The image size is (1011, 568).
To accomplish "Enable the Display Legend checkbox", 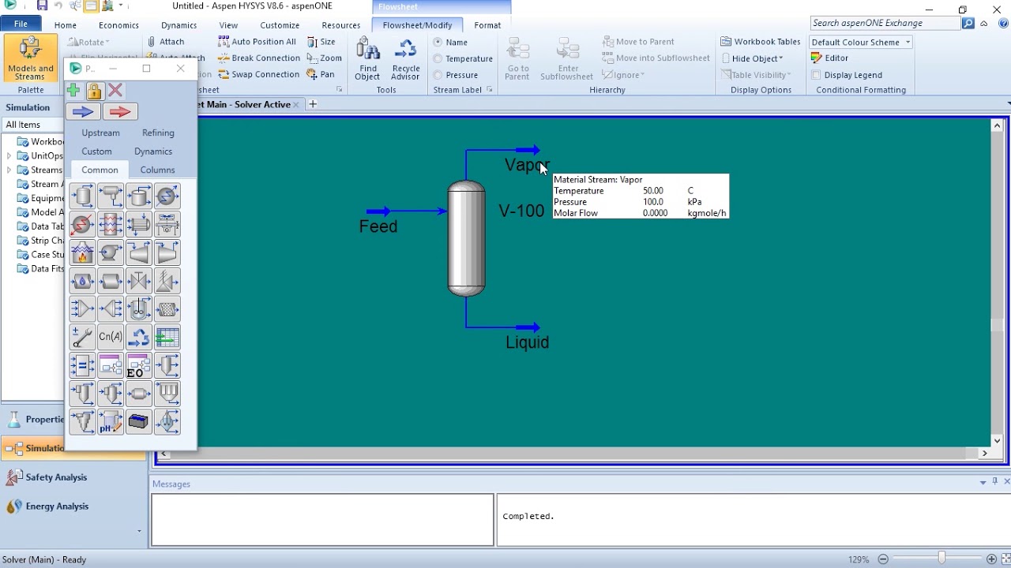I will (x=816, y=75).
